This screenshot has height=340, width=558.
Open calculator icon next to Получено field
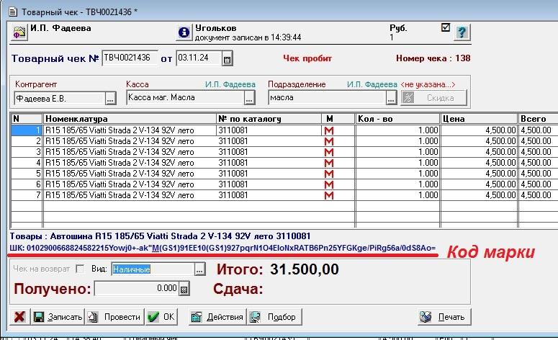(x=184, y=290)
